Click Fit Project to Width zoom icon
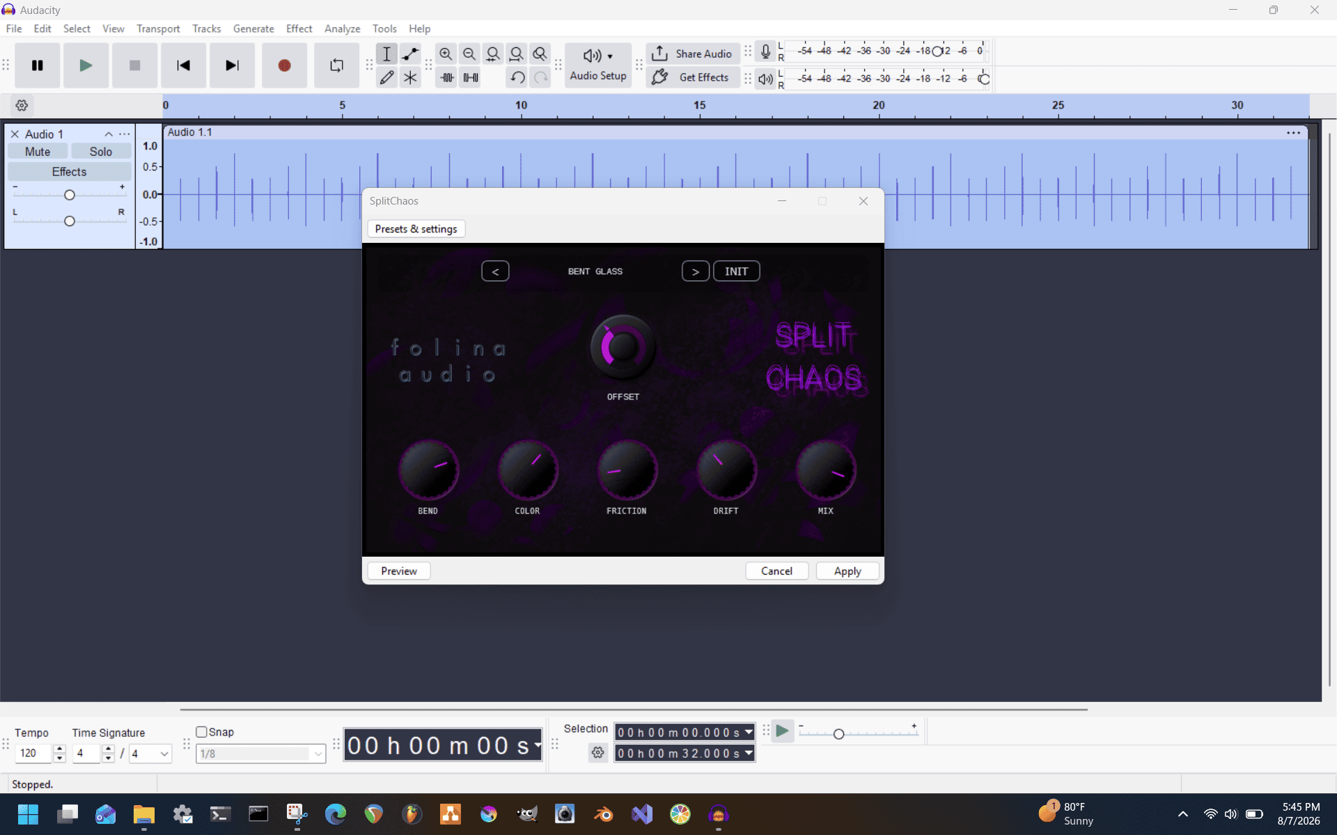This screenshot has height=835, width=1337. [516, 54]
